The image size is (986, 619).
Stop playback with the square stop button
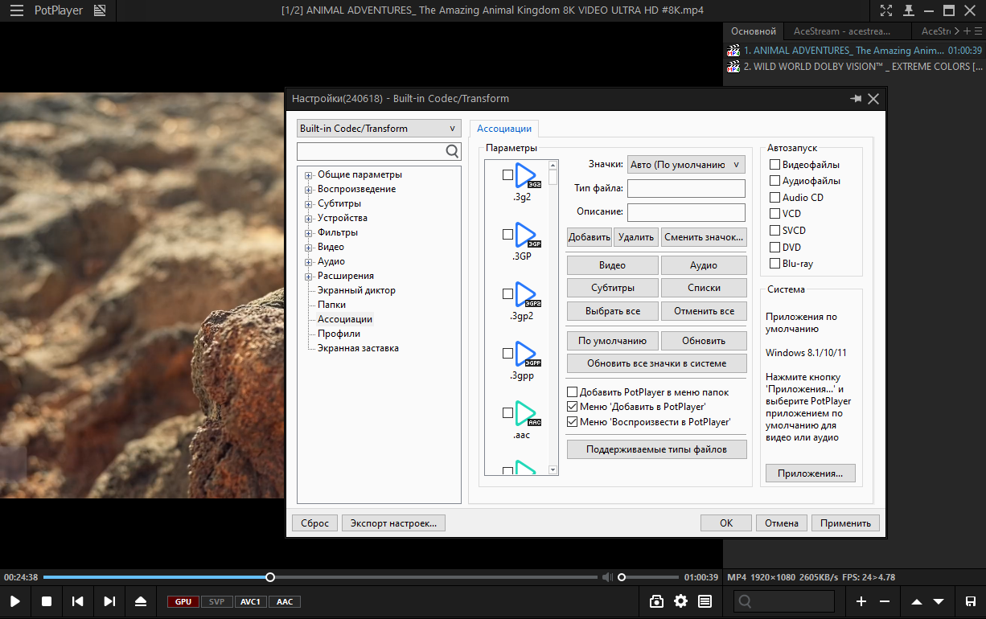(x=47, y=601)
